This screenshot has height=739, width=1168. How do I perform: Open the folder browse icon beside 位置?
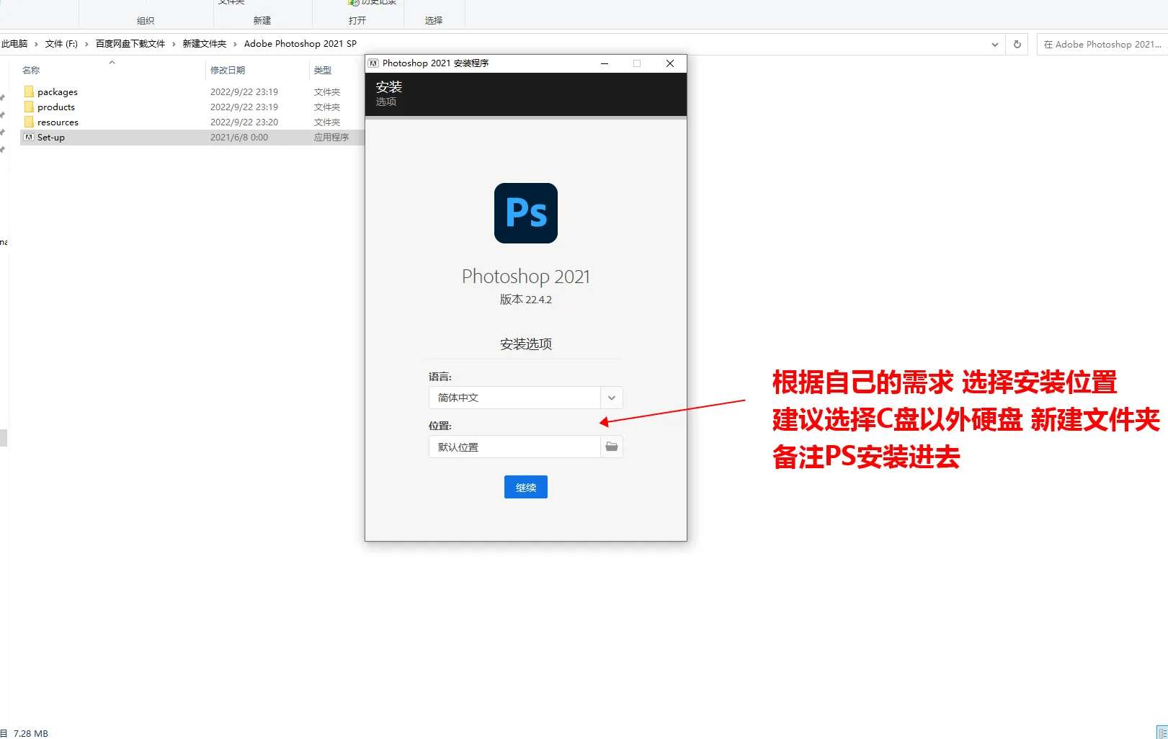point(611,447)
